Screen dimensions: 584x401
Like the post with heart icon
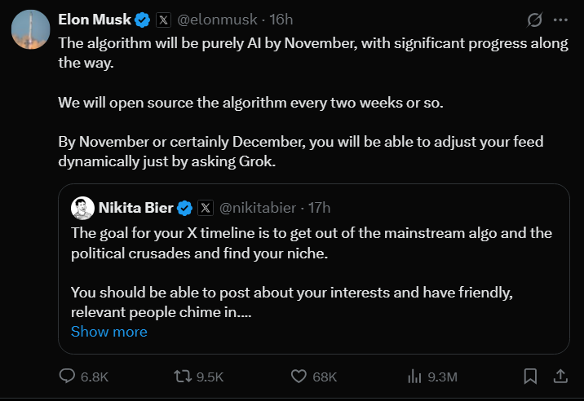(299, 376)
